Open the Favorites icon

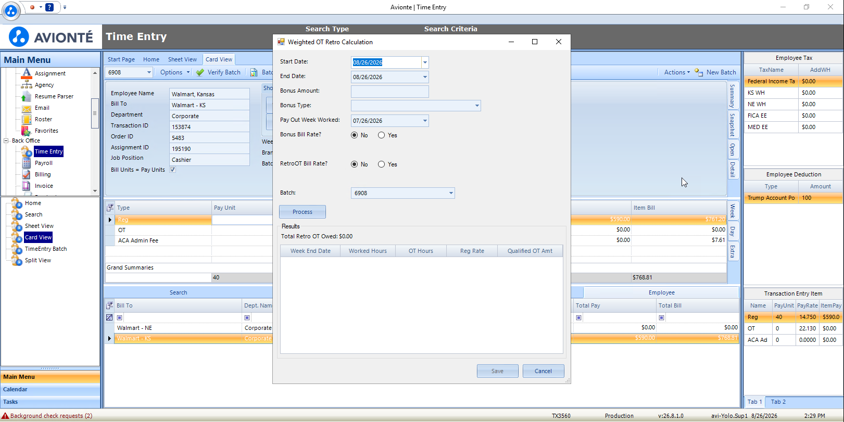tap(27, 131)
